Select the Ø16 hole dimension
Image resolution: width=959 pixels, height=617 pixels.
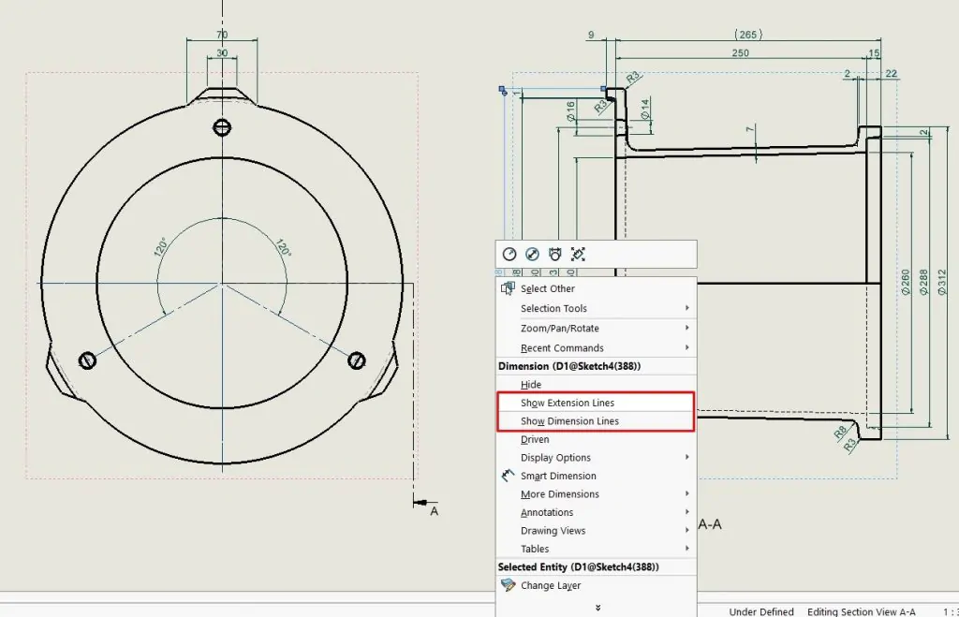(x=570, y=111)
